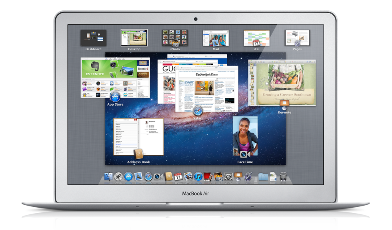Viewport: 392px width, 230px height.
Task: Open the Trash in the Dock
Action: pos(283,176)
